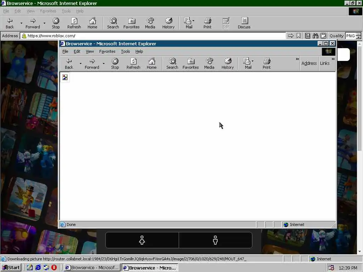Open Help menu in the inner window
This screenshot has height=272, width=363.
139,51
